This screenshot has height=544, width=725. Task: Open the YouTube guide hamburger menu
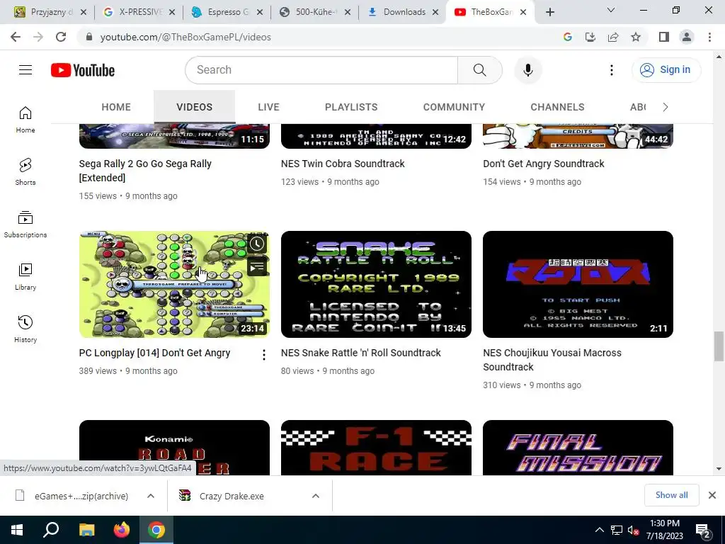coord(25,70)
